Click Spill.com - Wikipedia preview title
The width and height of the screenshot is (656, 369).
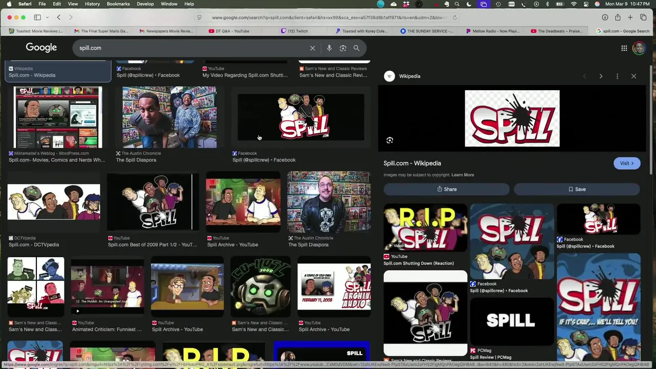click(x=412, y=163)
